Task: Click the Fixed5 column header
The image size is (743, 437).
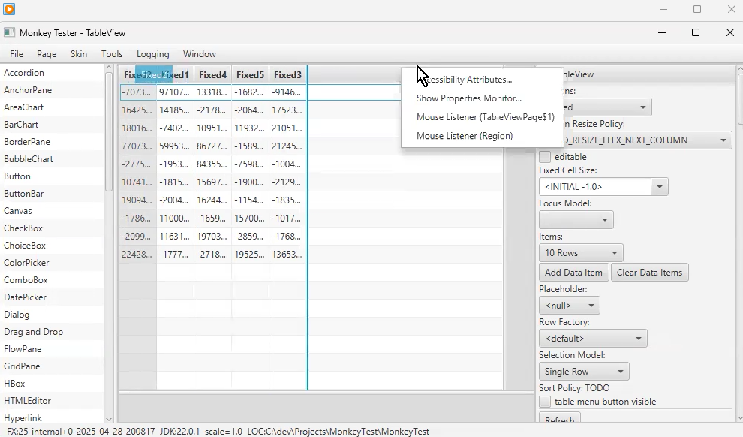Action: (x=250, y=75)
